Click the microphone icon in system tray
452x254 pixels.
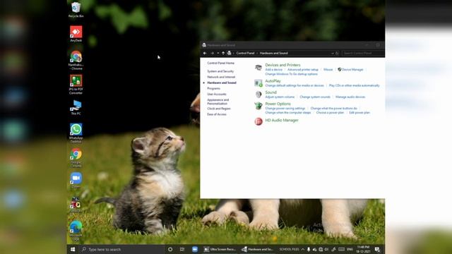[309, 249]
